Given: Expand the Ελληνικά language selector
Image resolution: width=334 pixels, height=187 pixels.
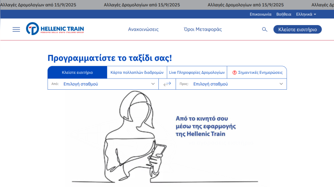Looking at the screenshot, I should tap(306, 14).
